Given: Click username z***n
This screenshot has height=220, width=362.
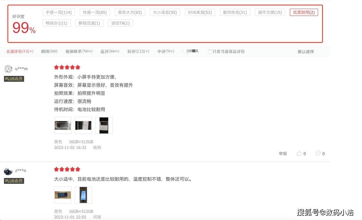Looking at the screenshot, I should tap(20, 171).
